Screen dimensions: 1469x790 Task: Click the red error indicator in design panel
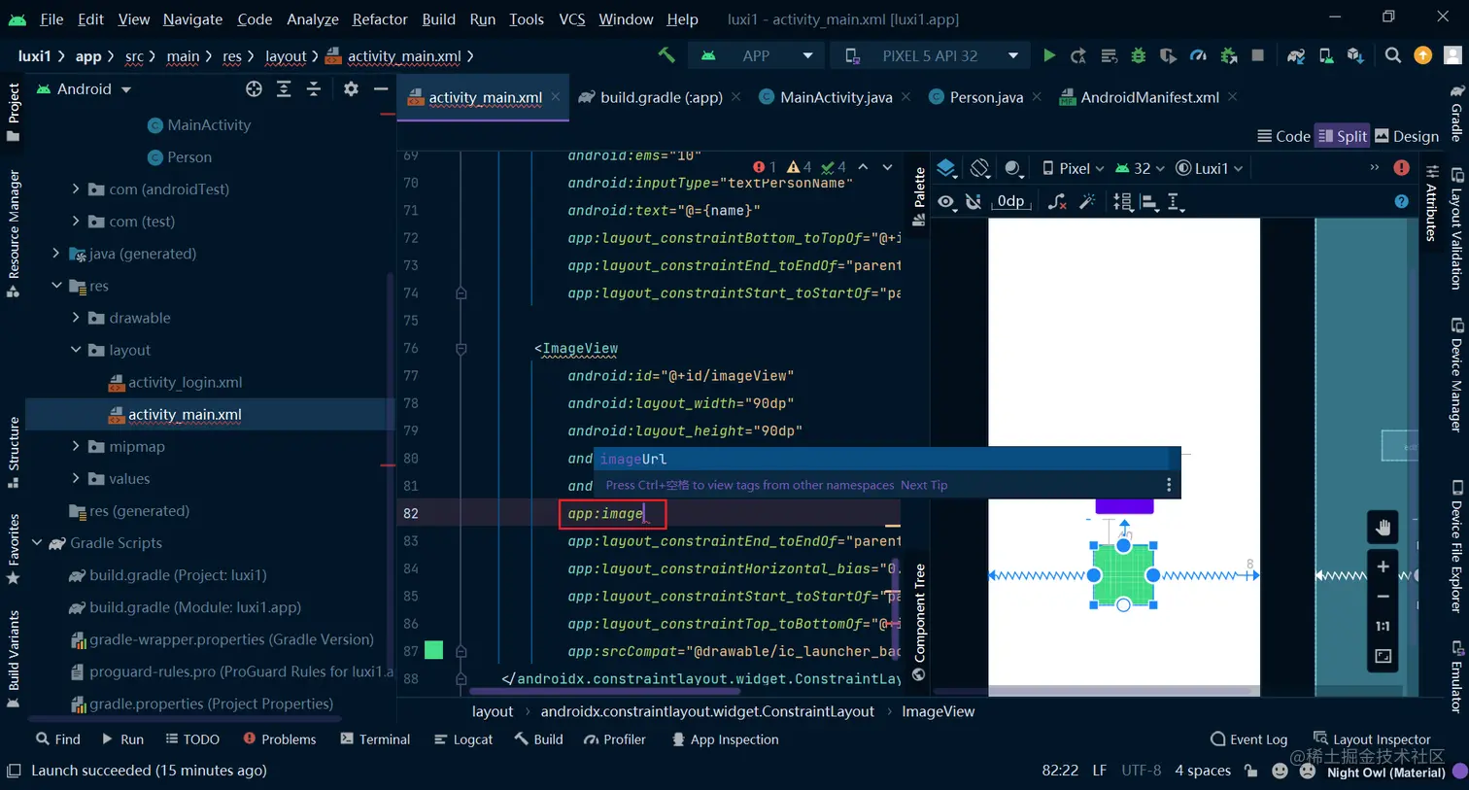pyautogui.click(x=1401, y=168)
